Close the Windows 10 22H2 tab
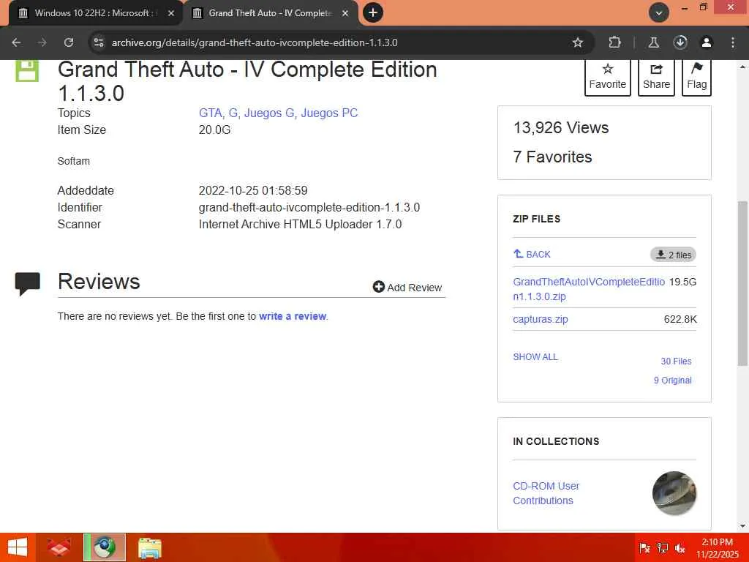This screenshot has width=749, height=562. 171,13
